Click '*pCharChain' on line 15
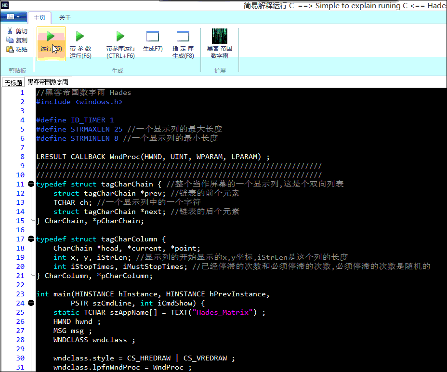The image size is (447, 372). click(x=118, y=221)
